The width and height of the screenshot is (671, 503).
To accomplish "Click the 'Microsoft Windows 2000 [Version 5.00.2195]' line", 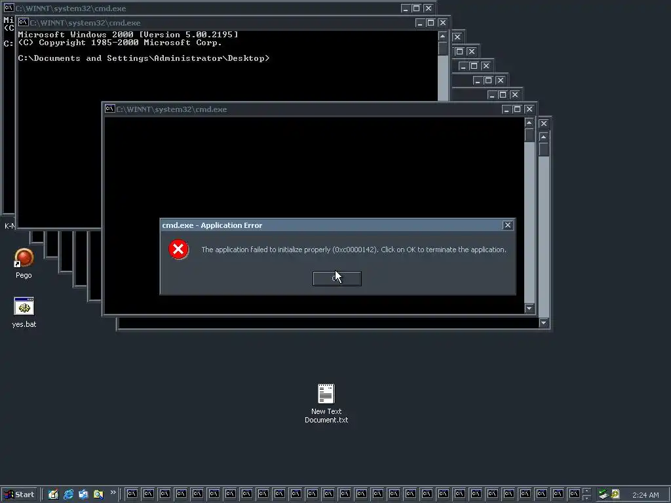I will pyautogui.click(x=128, y=35).
